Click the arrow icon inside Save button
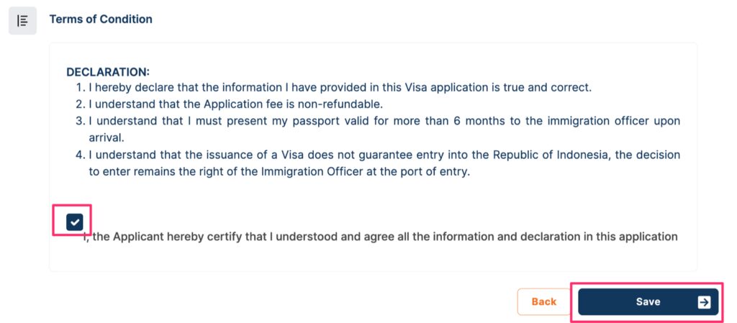 tap(704, 302)
